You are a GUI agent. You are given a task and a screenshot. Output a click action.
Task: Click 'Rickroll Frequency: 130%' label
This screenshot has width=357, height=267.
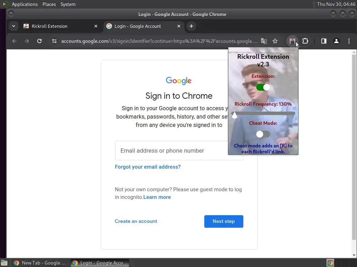click(263, 104)
